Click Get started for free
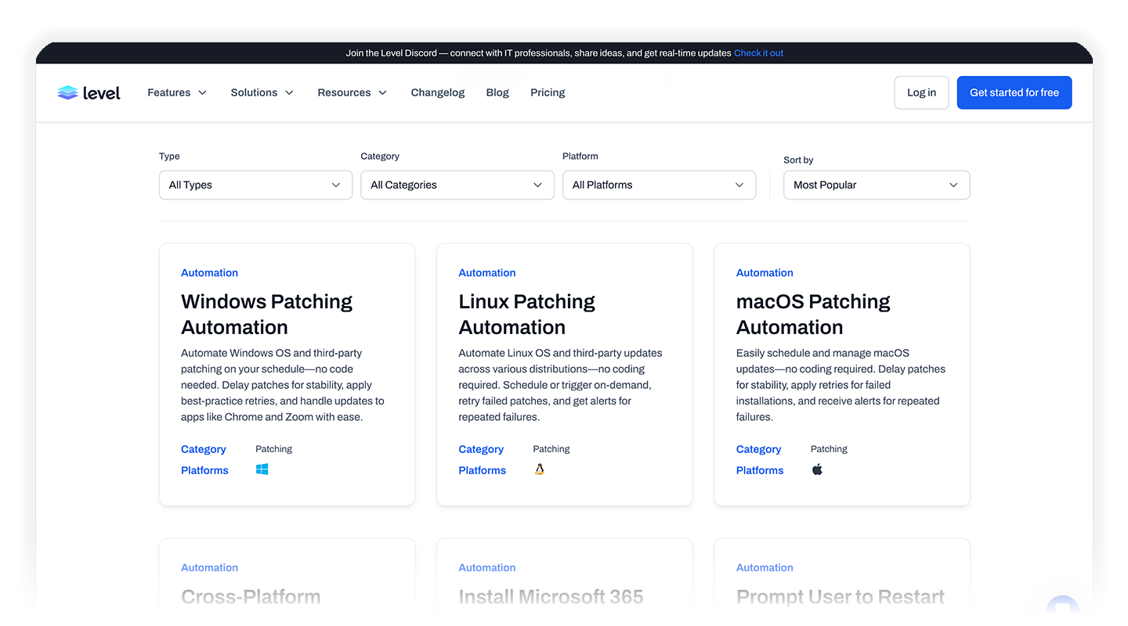The width and height of the screenshot is (1128, 626). (1014, 92)
